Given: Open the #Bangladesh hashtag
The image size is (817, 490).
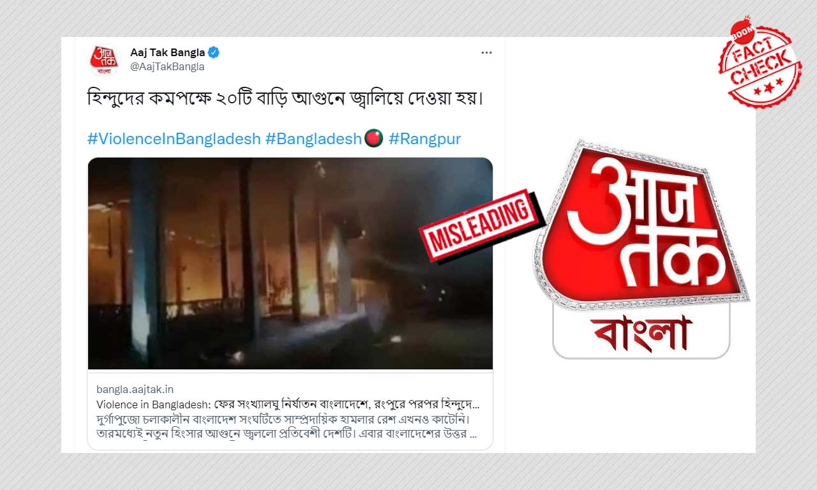Looking at the screenshot, I should pos(313,138).
